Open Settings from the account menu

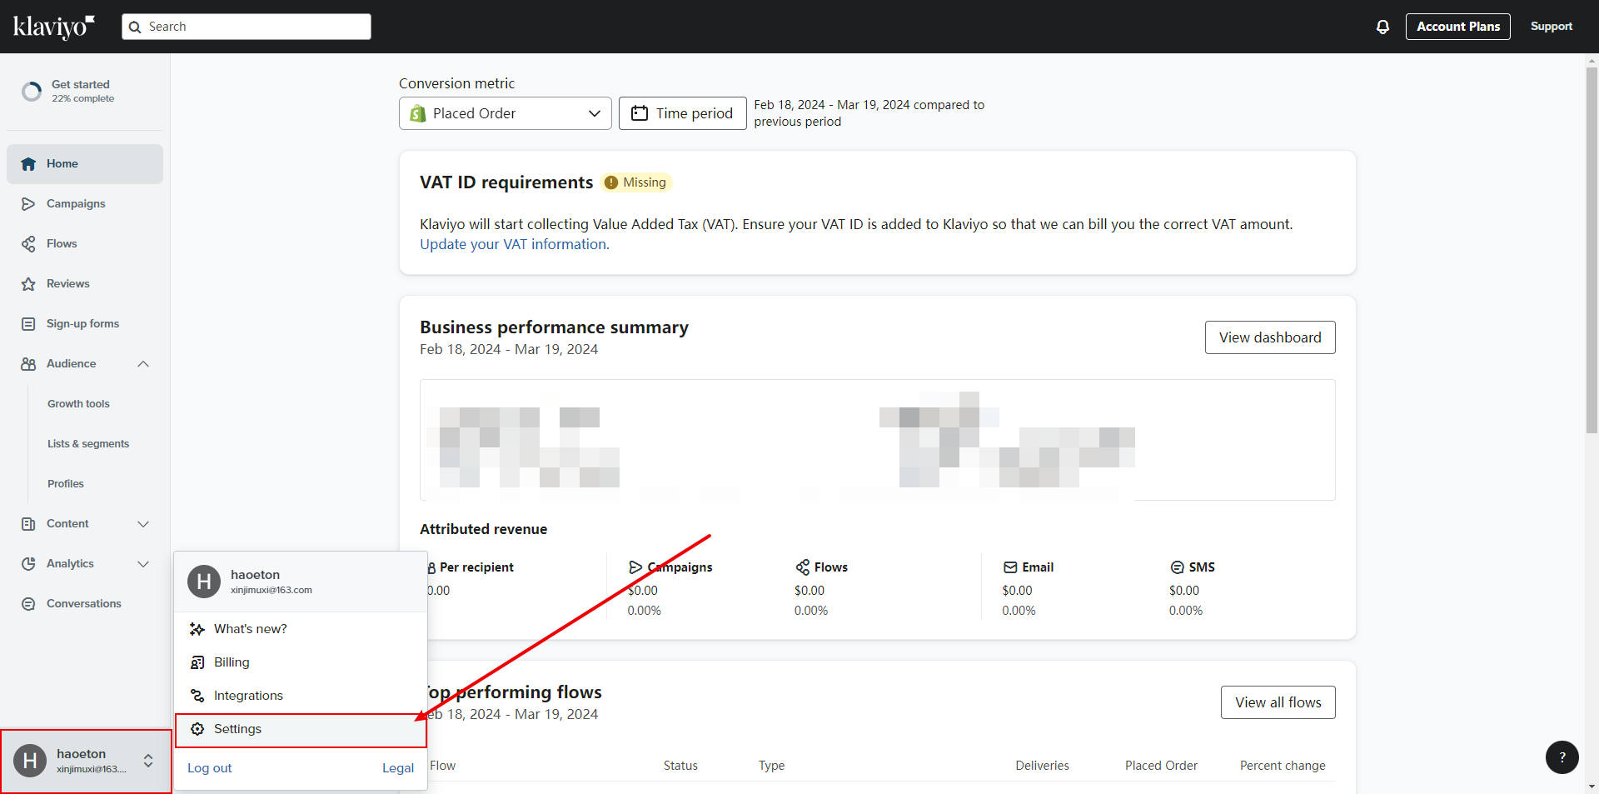pos(301,729)
